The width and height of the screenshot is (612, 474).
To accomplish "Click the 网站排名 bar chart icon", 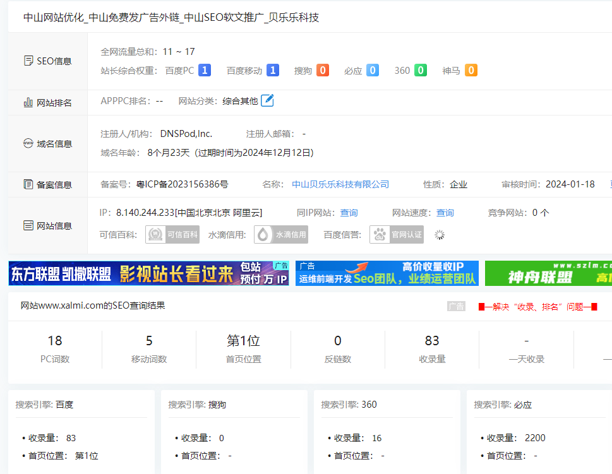I will [28, 103].
